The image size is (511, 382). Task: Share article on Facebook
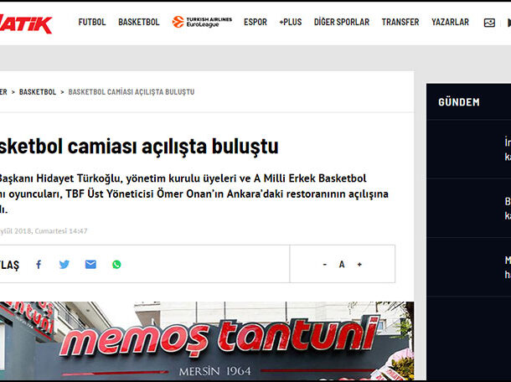pyautogui.click(x=39, y=265)
